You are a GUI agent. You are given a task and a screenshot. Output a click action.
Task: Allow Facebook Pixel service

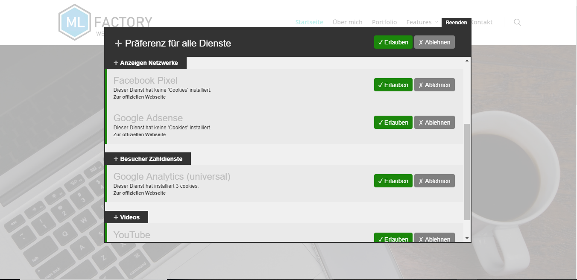coord(393,85)
